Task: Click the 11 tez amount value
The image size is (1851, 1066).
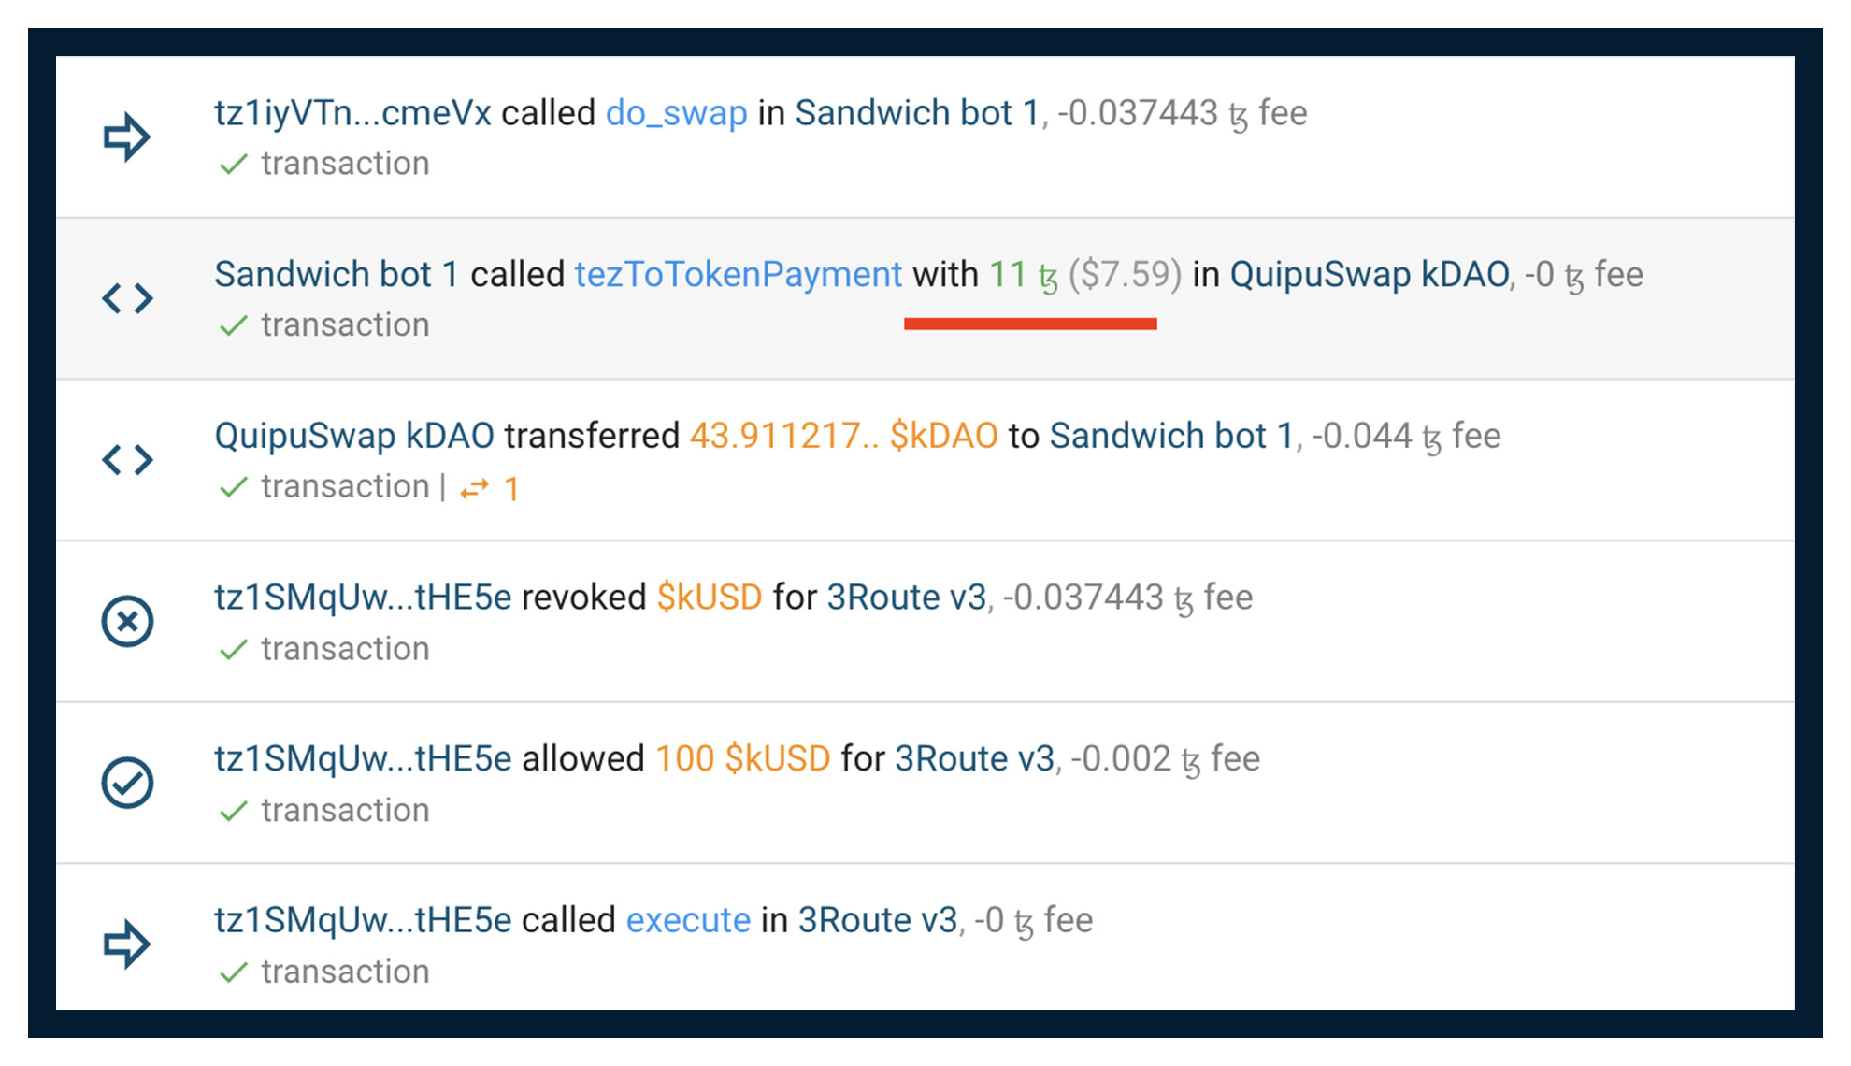Action: pos(1023,275)
